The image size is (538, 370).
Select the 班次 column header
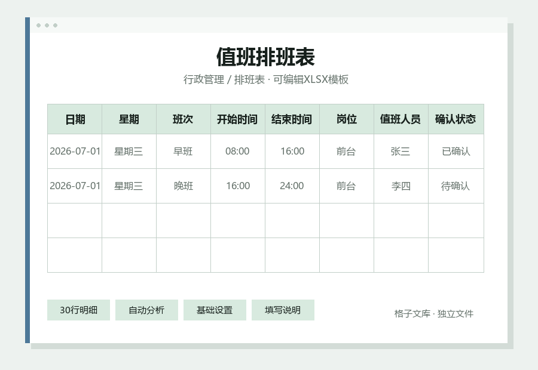click(184, 119)
